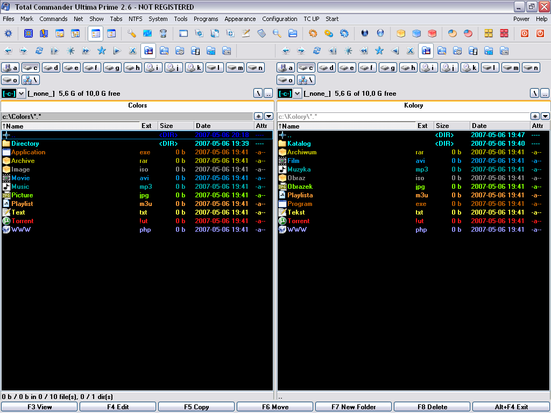The height and width of the screenshot is (413, 551).
Task: Click the yellow box pack icon
Action: [x=401, y=33]
